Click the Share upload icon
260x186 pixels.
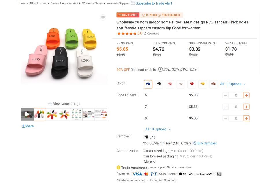click(23, 126)
